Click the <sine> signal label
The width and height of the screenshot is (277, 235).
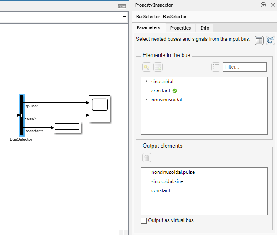click(31, 119)
